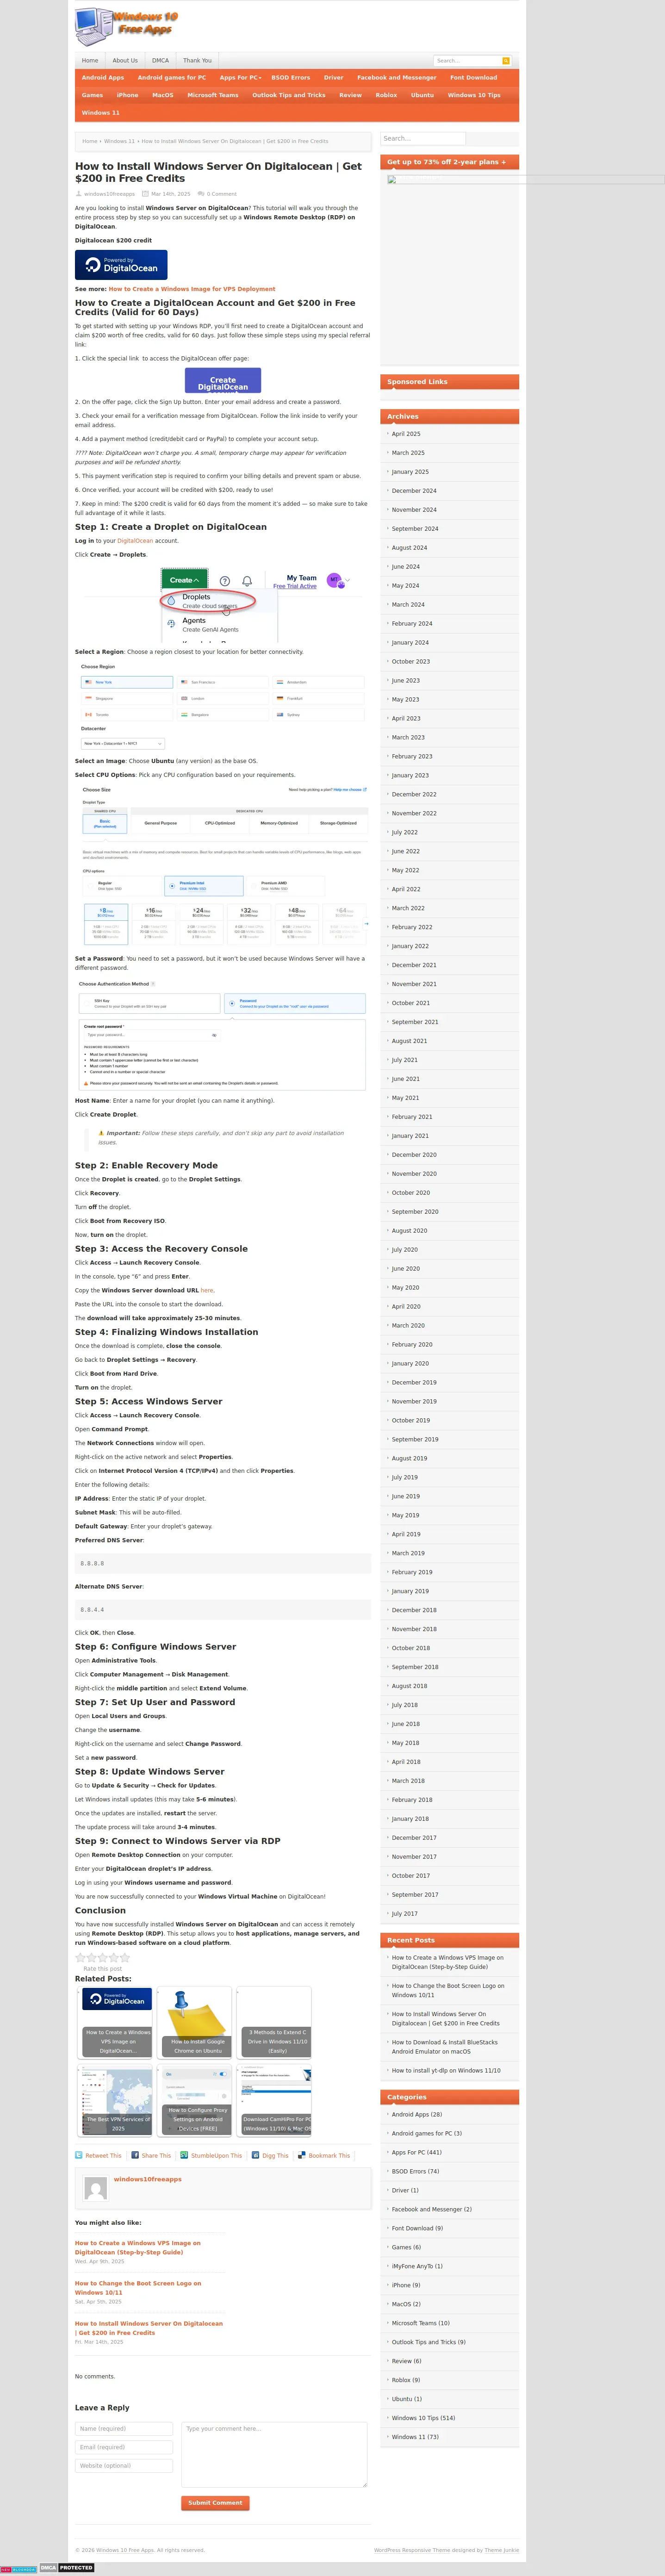665x2576 pixels.
Task: Click the Submit Comment button
Action: 215,2503
